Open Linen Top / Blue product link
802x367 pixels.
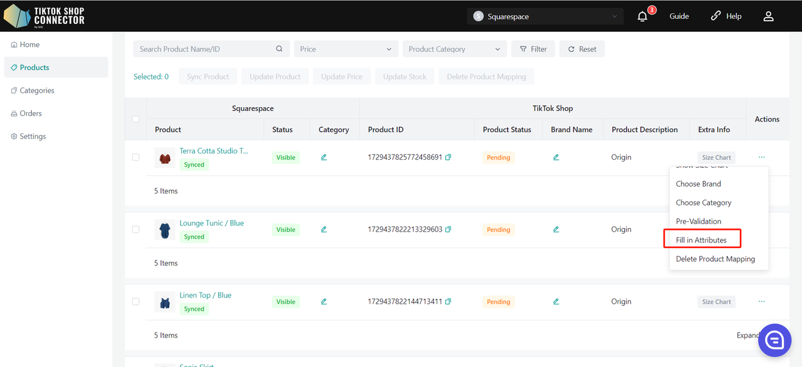point(206,295)
